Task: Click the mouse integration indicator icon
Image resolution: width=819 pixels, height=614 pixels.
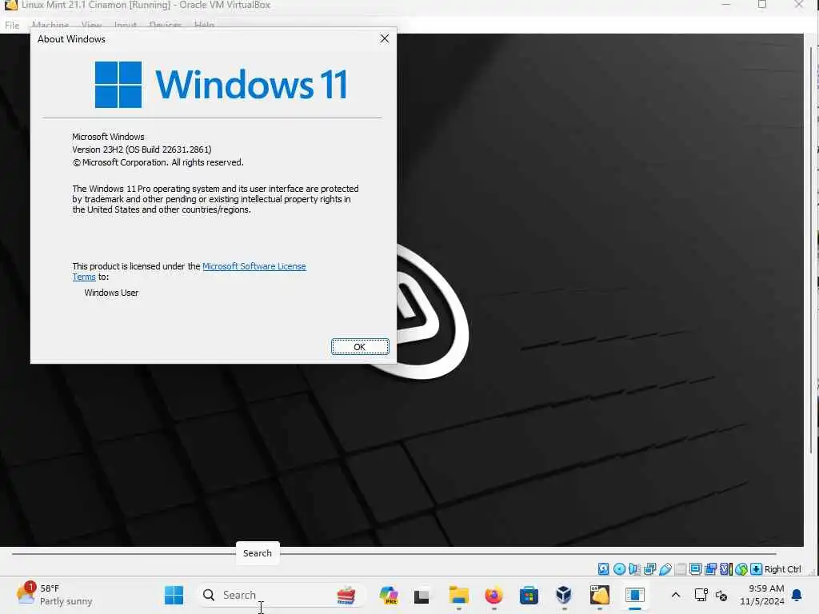Action: (x=741, y=569)
